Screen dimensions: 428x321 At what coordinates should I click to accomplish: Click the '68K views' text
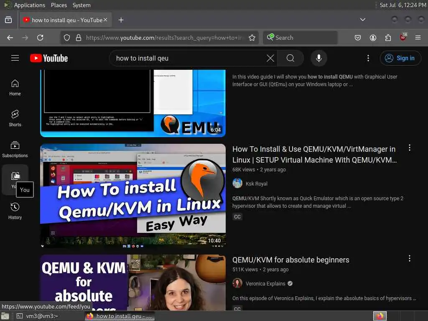point(244,170)
